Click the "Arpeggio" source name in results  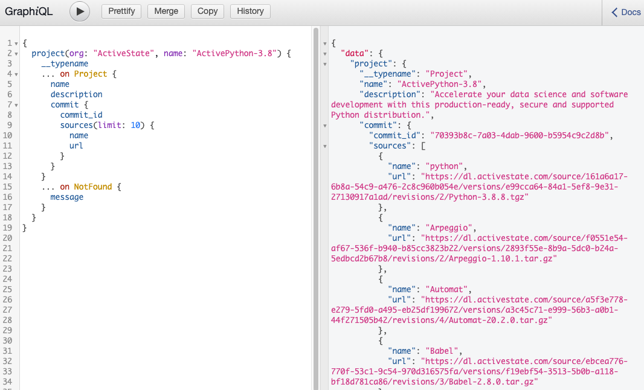click(x=449, y=228)
